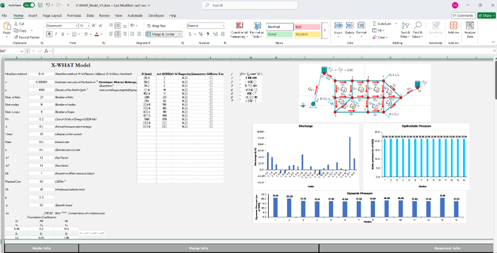497x253 pixels.
Task: Increase cell indent
Action: [x=139, y=34]
